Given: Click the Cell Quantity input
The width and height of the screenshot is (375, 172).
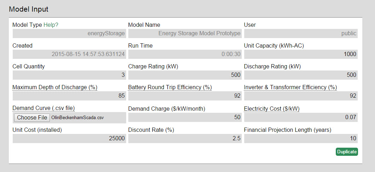Looking at the screenshot, I should tap(69, 75).
